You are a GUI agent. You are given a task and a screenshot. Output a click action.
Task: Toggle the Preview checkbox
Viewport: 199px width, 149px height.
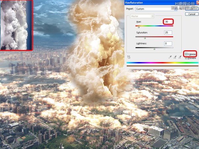click(x=186, y=58)
